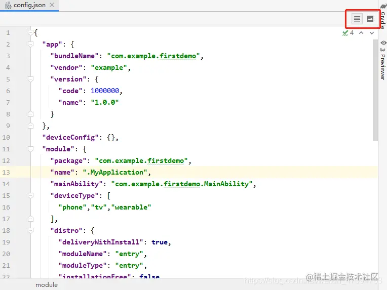The image size is (387, 290).
Task: Click the "deviceConfig" key
Action: point(70,137)
